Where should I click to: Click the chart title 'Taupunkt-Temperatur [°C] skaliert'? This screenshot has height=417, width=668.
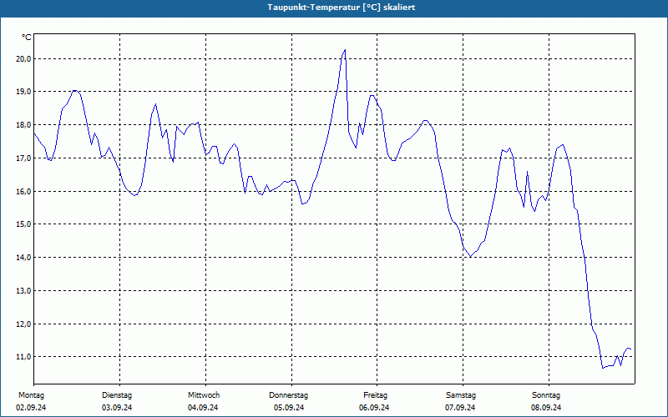point(342,8)
